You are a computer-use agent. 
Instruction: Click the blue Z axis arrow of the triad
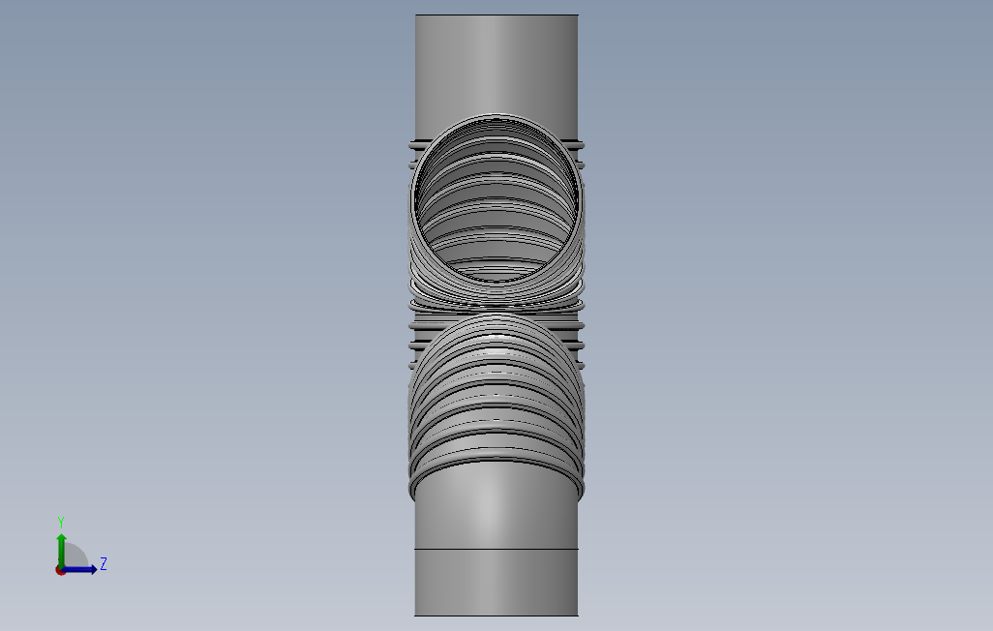tap(79, 570)
